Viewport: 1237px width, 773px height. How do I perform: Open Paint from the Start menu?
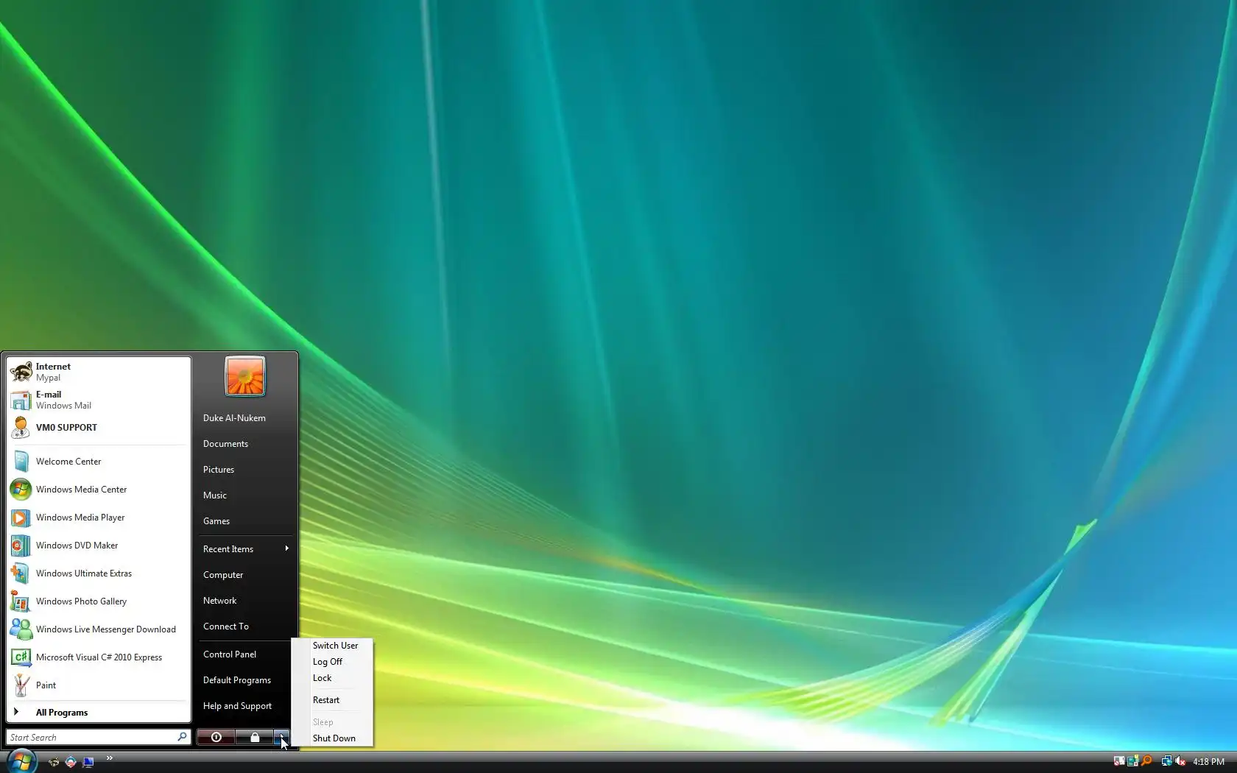(x=99, y=685)
